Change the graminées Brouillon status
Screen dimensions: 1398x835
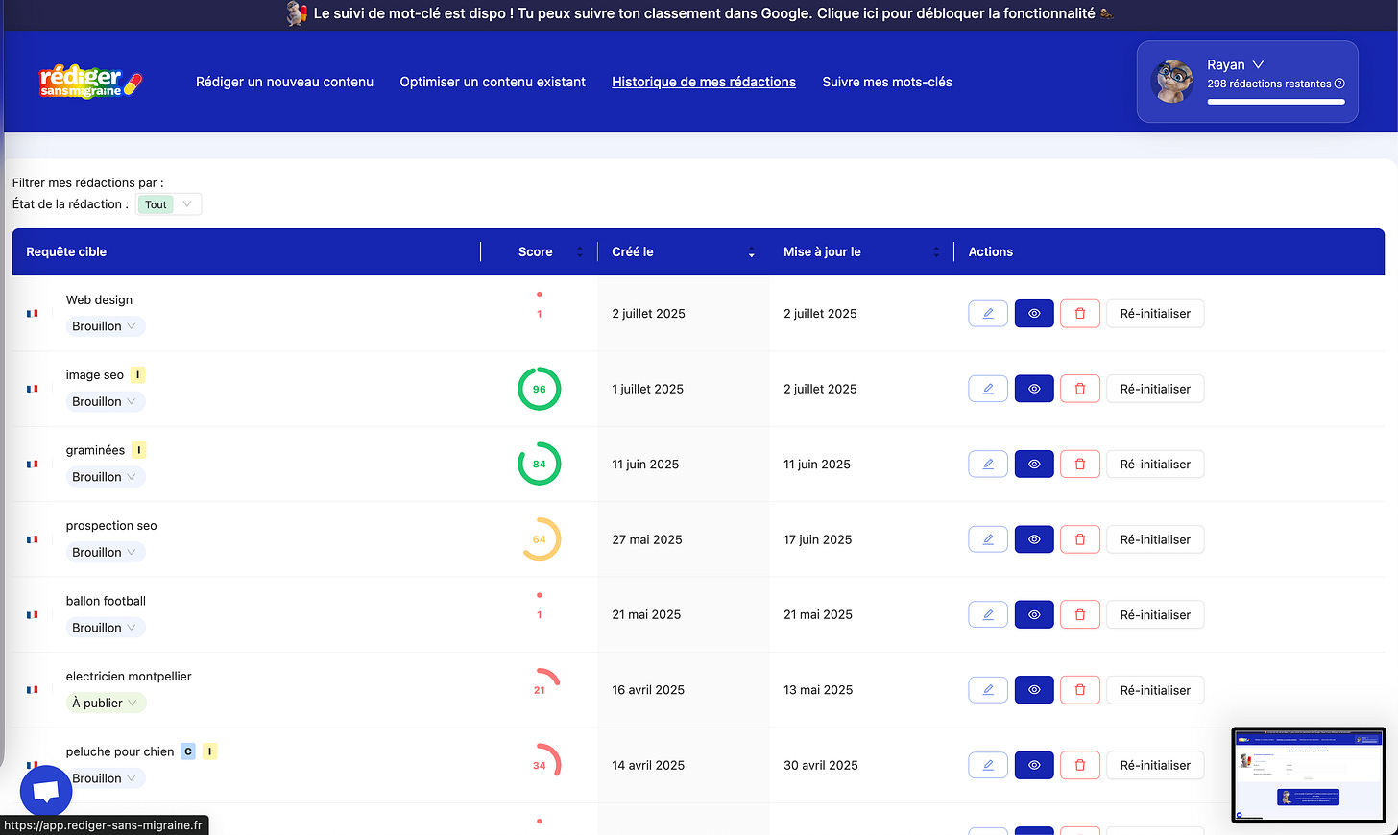tap(105, 477)
